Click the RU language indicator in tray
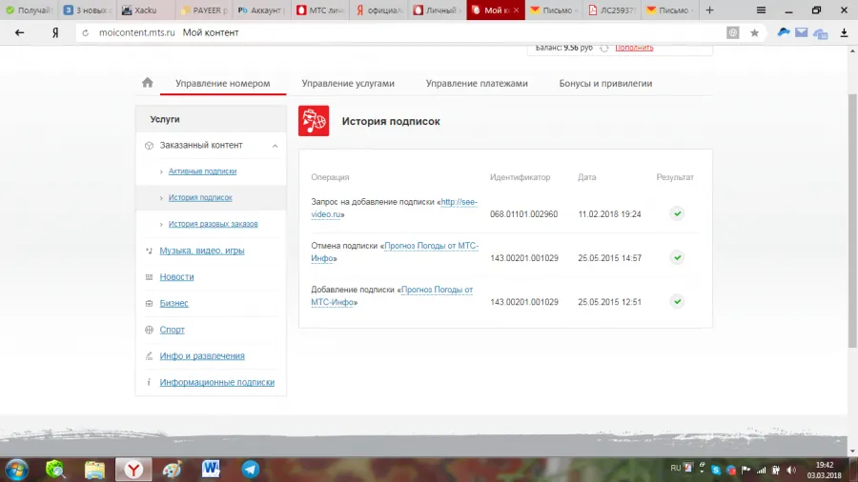 [675, 468]
